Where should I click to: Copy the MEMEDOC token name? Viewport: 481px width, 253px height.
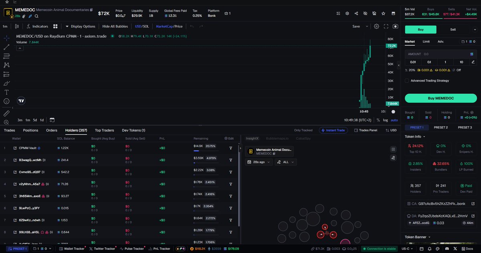[91, 10]
